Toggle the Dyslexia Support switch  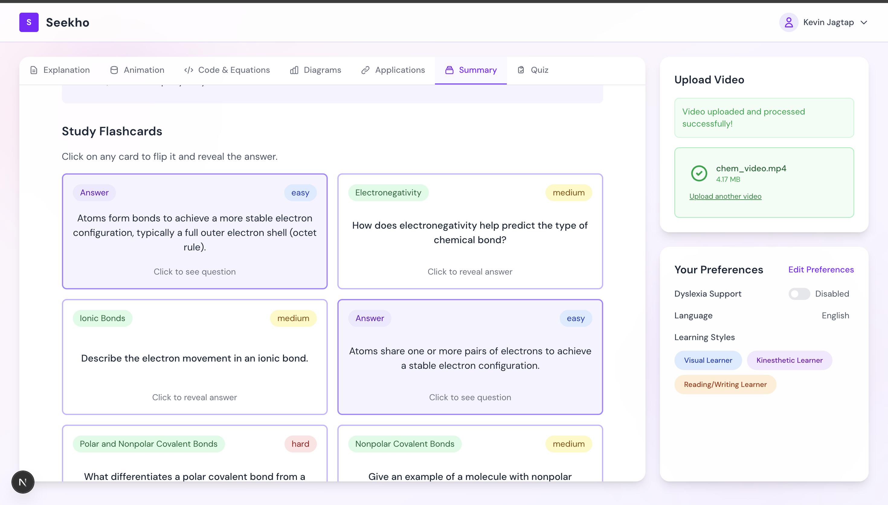pos(799,294)
